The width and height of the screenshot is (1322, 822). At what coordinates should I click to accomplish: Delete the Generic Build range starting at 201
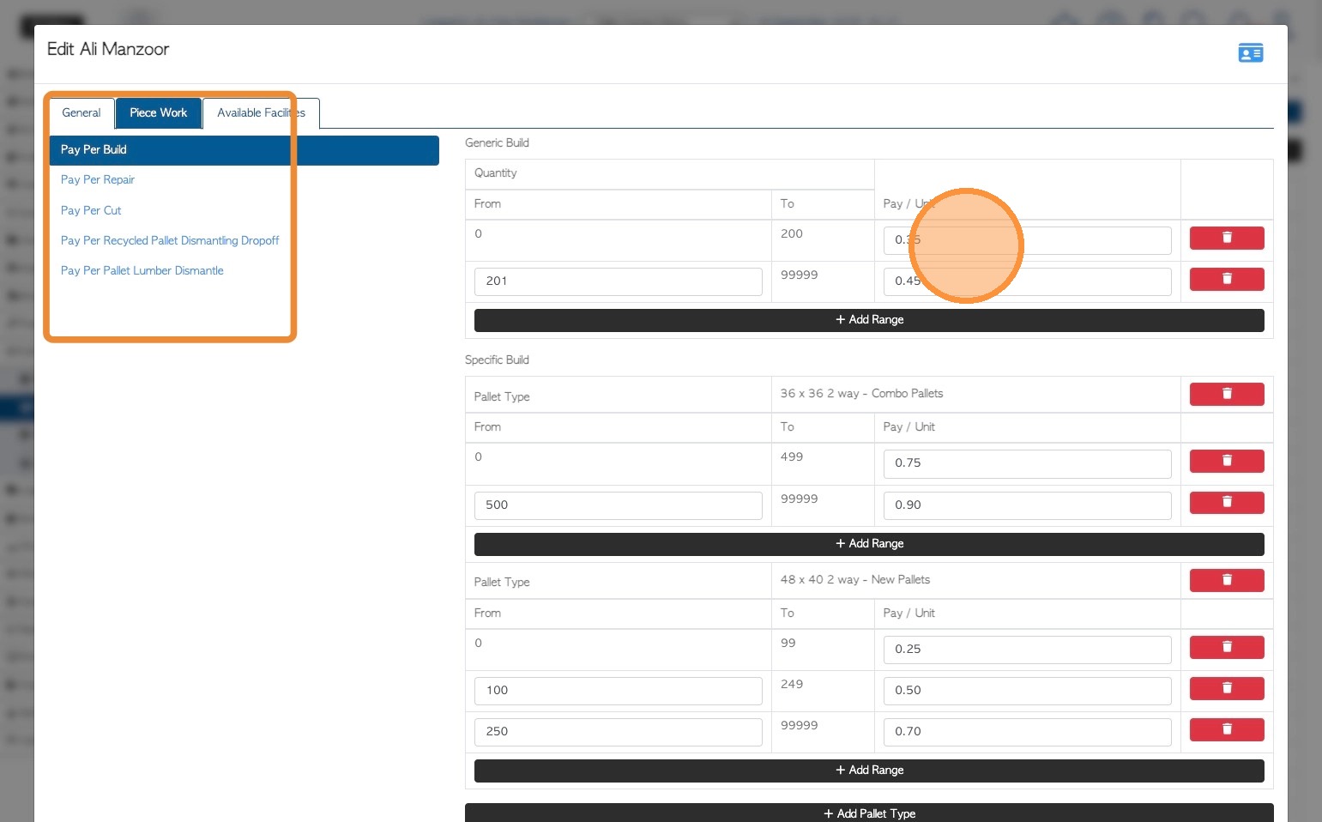tap(1227, 279)
